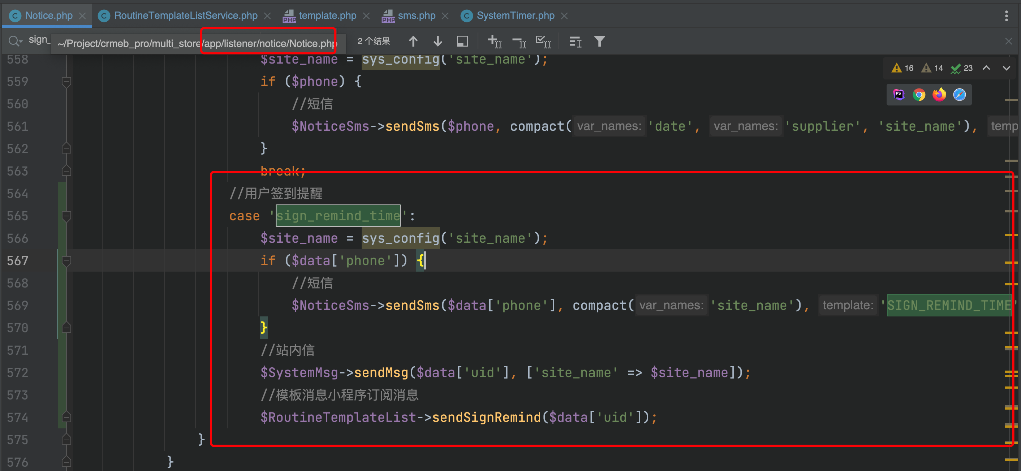
Task: Click the '2 个结果' result count
Action: 373,41
